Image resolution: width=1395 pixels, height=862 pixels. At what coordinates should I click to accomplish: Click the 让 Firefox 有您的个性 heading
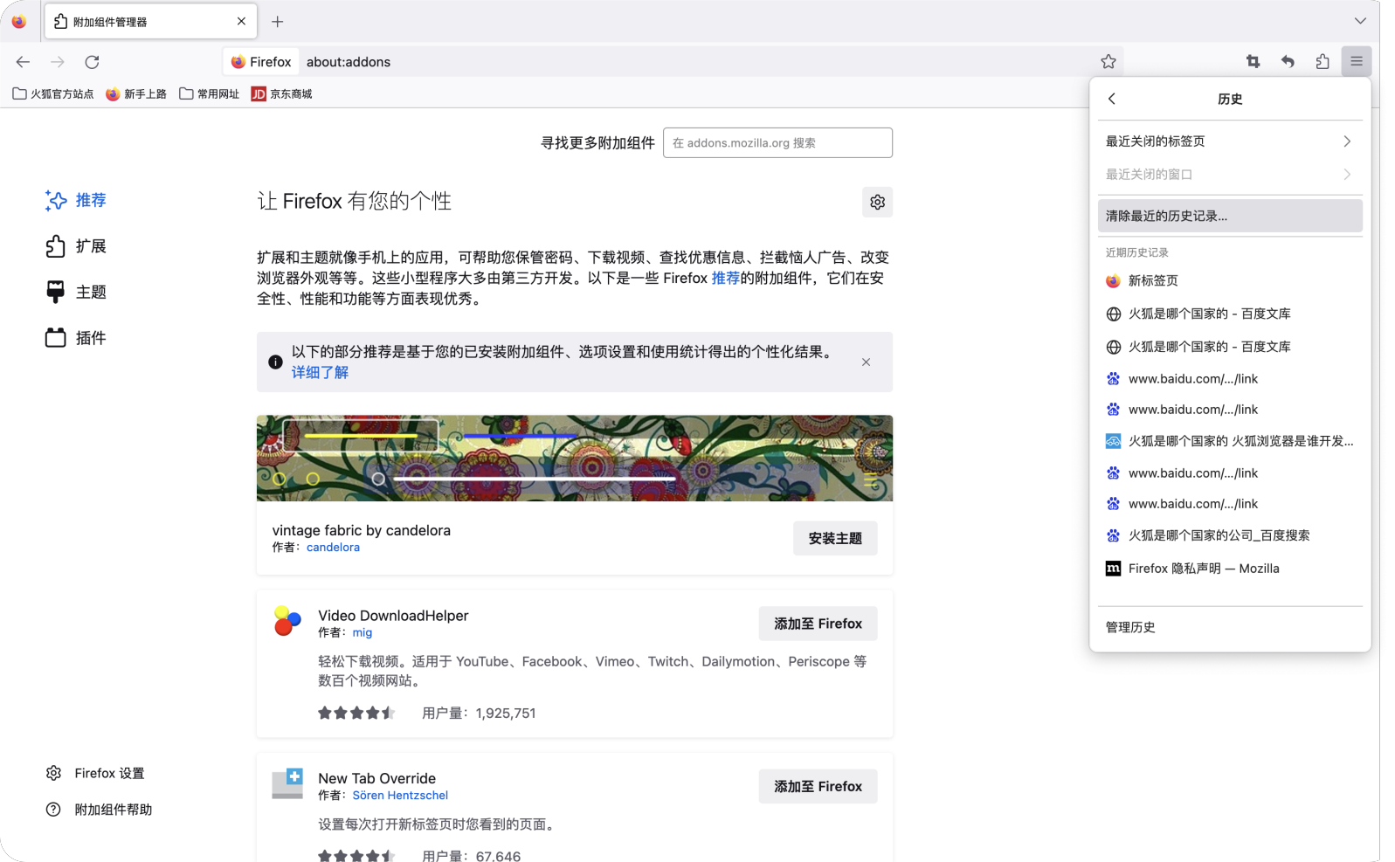354,201
